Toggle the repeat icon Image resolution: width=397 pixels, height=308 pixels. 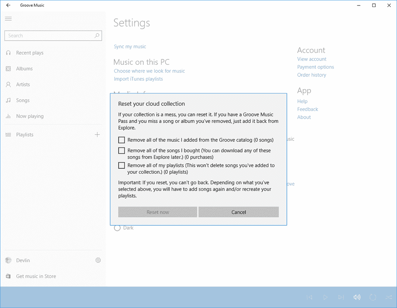point(373,297)
